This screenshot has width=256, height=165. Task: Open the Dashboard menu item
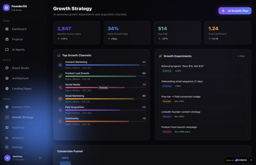[x=23, y=29]
